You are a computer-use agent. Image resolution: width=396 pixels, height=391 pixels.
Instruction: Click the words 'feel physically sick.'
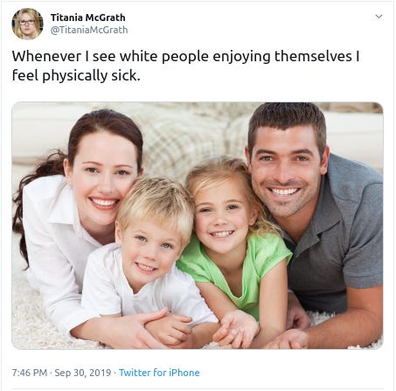(76, 75)
